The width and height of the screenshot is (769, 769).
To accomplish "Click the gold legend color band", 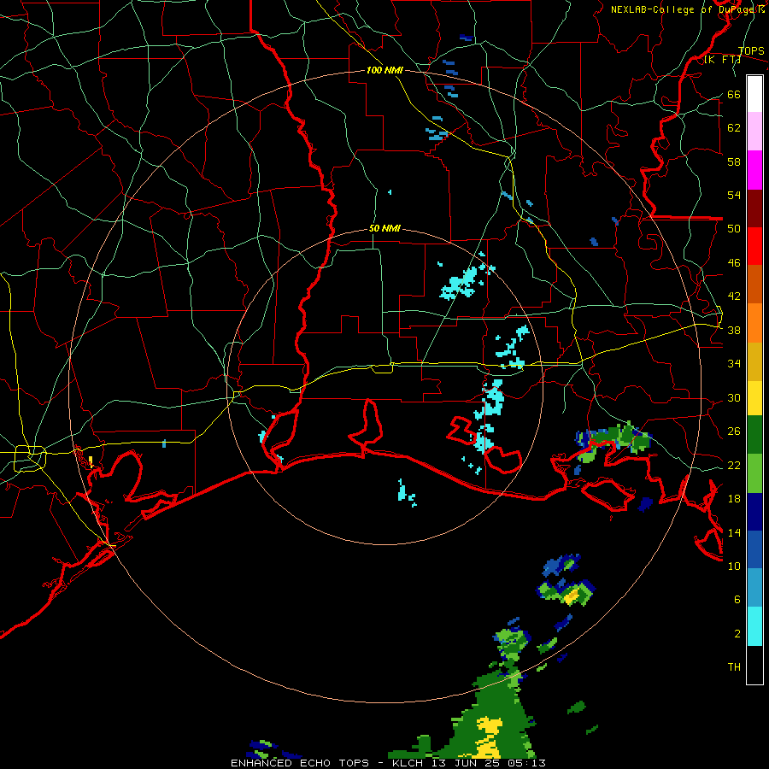I will click(x=754, y=362).
